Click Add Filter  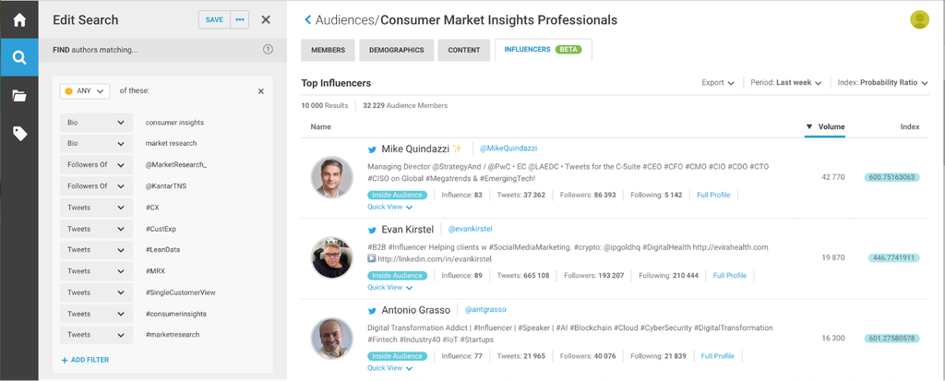[85, 359]
